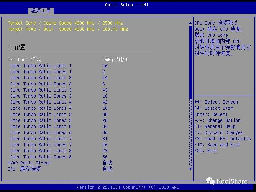
Task: Select Core Turbo Ratio Limit 7 row
Action: (x=59, y=139)
